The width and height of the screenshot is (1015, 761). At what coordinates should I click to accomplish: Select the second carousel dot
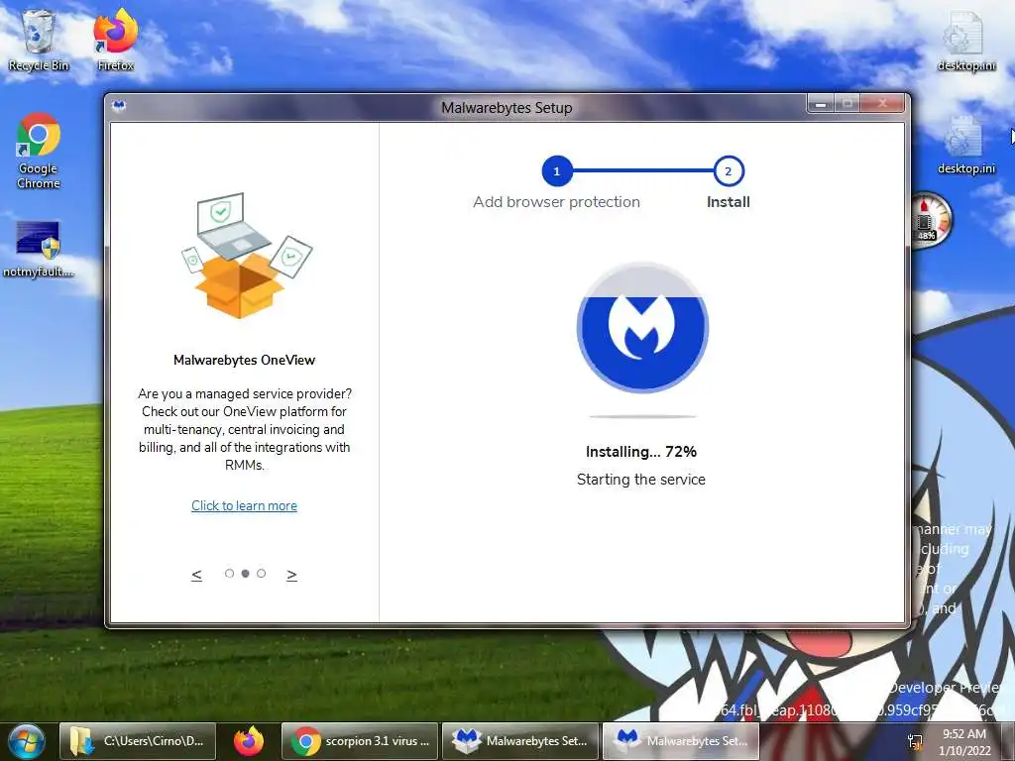pyautogui.click(x=246, y=574)
